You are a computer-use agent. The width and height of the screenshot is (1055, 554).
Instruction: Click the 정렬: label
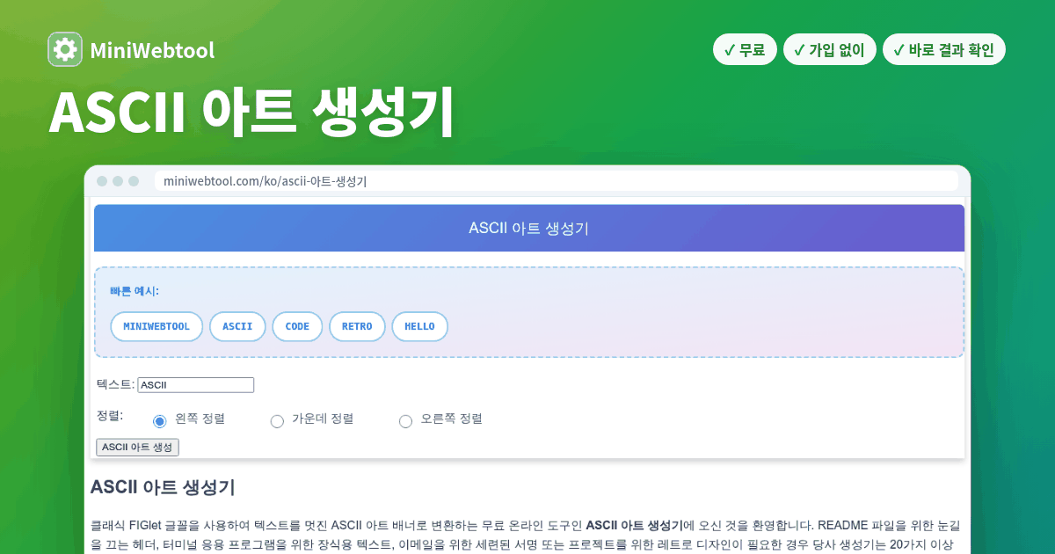[110, 415]
